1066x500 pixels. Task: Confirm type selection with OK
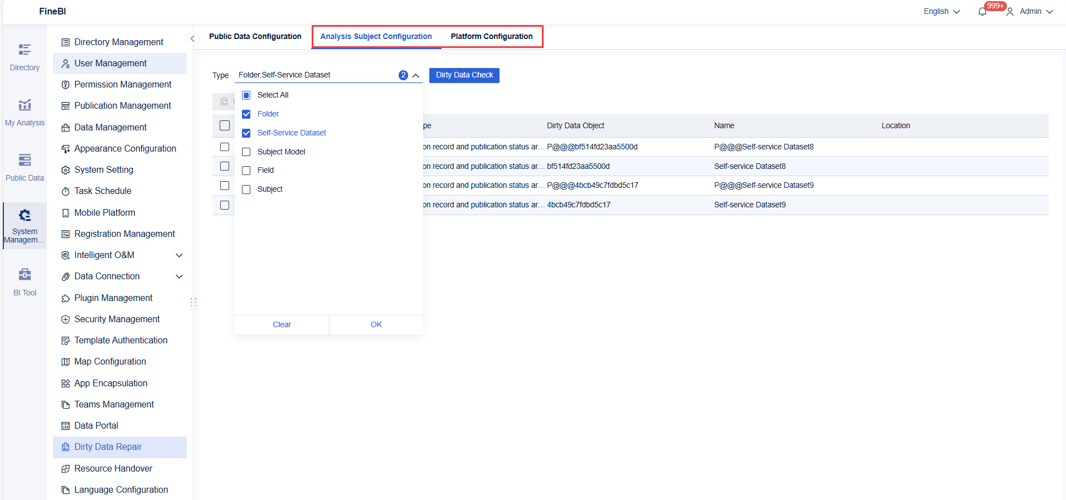376,325
